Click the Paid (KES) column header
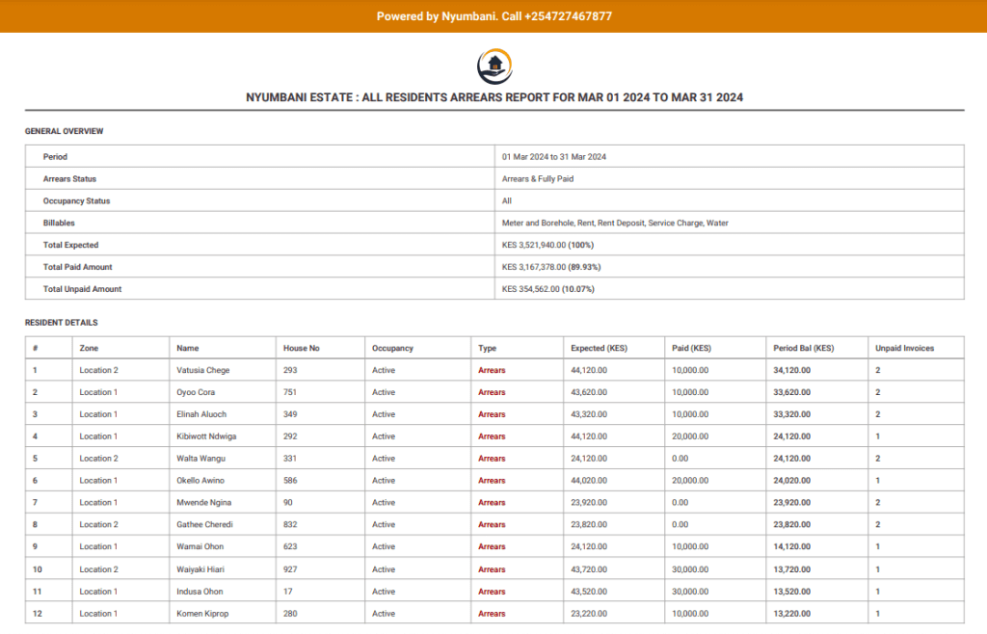 click(x=691, y=348)
